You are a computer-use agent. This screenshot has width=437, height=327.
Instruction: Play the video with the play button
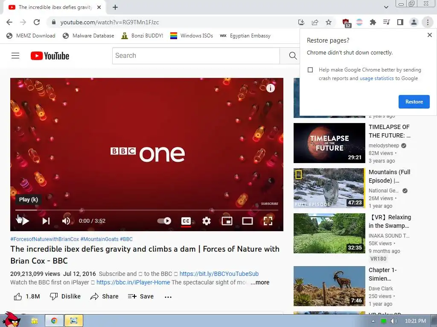pos(25,221)
